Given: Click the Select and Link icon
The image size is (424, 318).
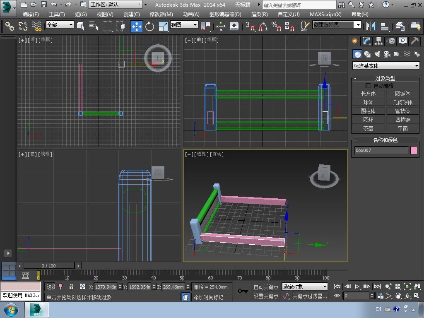Looking at the screenshot, I should 9,26.
